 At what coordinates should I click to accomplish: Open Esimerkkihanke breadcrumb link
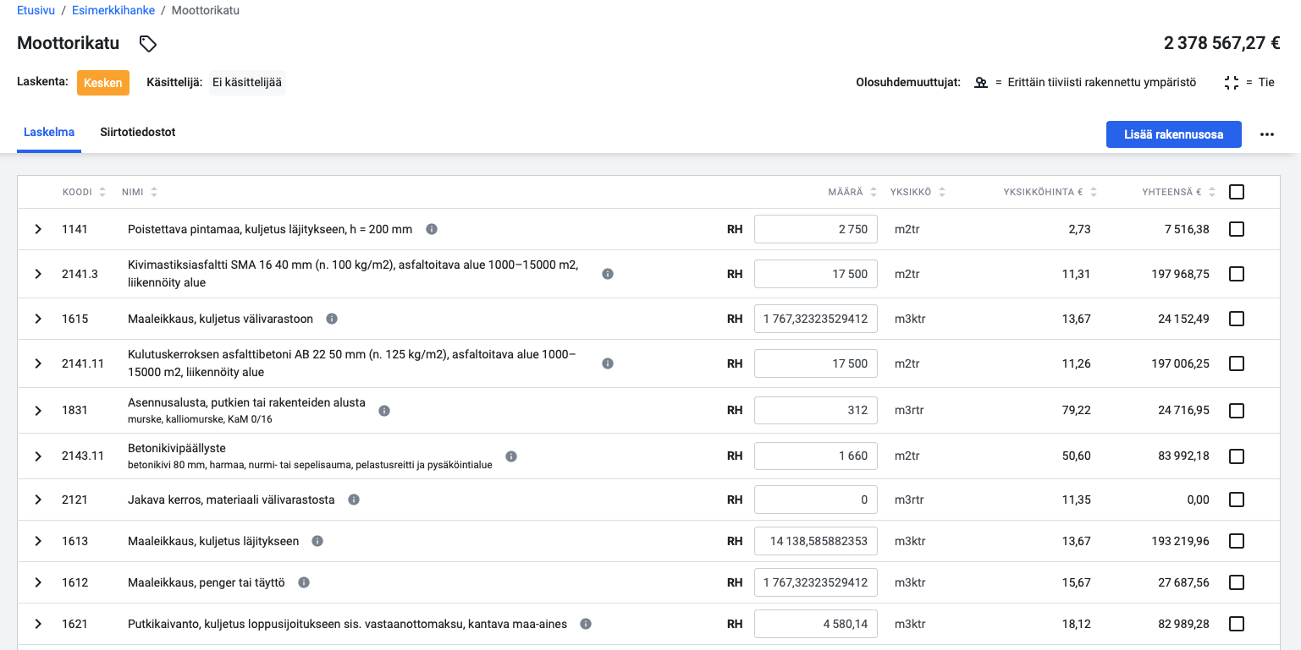point(113,10)
